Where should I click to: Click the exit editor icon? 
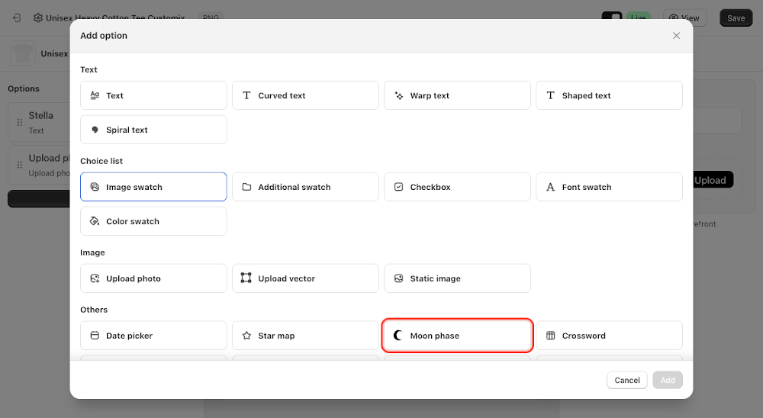tap(17, 18)
